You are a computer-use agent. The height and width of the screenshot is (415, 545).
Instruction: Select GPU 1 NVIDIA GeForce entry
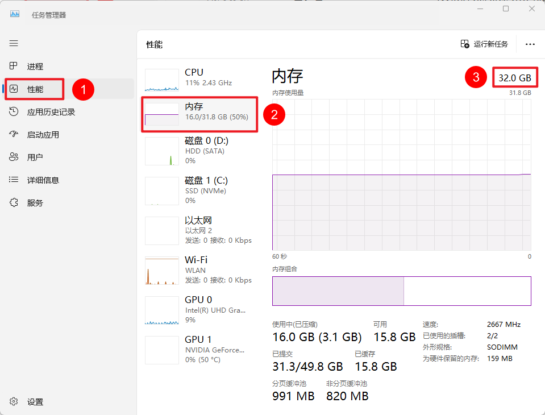coord(199,349)
